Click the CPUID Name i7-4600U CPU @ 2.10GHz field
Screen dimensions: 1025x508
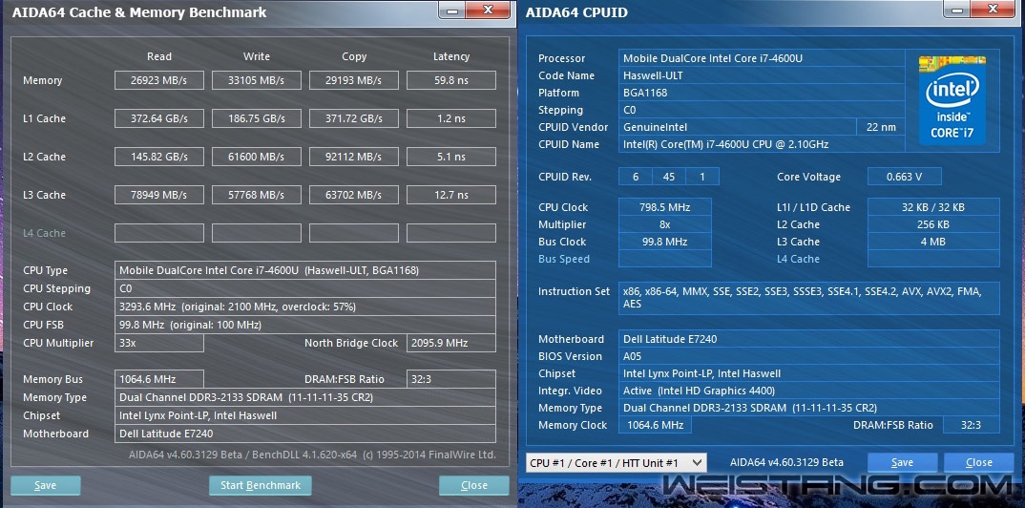[x=762, y=144]
